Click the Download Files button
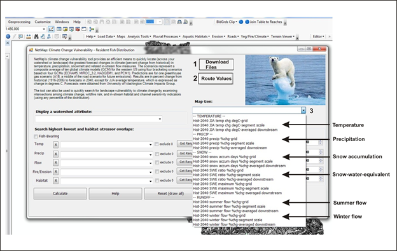Image resolution: width=397 pixels, height=251 pixels. (x=216, y=64)
